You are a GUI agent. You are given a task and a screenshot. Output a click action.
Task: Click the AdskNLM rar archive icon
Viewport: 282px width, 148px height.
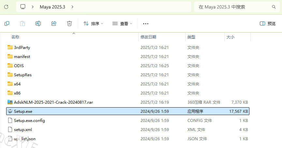point(10,102)
